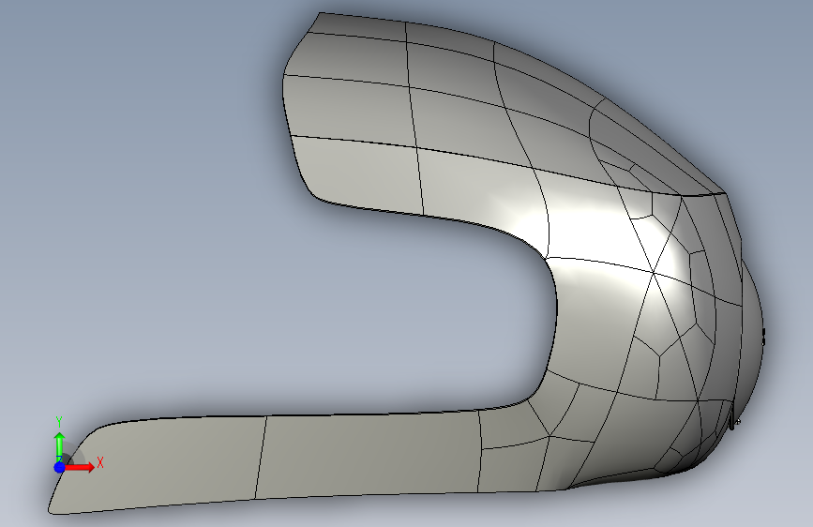Screen dimensions: 813x527
Task: Click the red "X" axis label
Action: [100, 462]
